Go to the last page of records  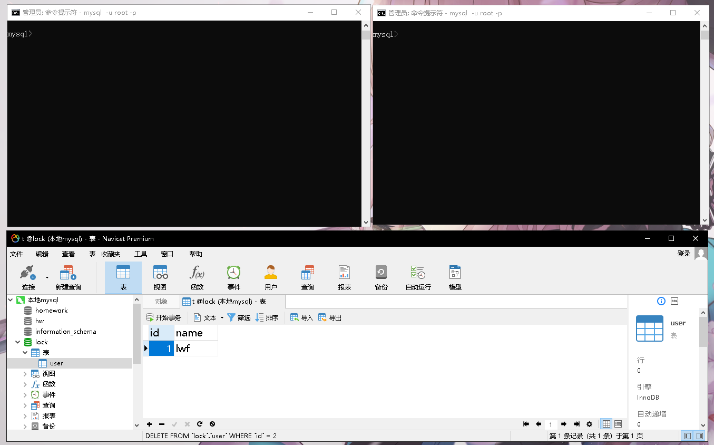[x=576, y=424]
